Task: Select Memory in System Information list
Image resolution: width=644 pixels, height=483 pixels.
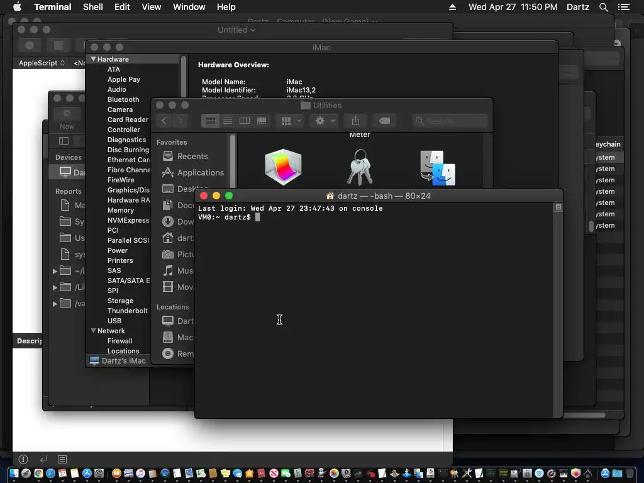Action: point(121,210)
